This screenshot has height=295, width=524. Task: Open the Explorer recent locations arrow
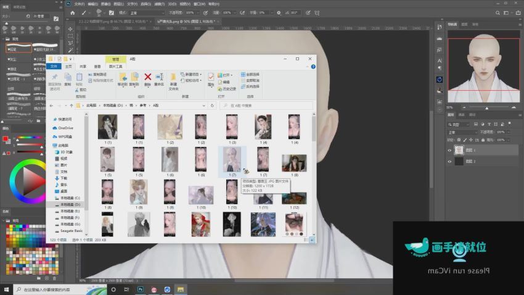pyautogui.click(x=66, y=106)
